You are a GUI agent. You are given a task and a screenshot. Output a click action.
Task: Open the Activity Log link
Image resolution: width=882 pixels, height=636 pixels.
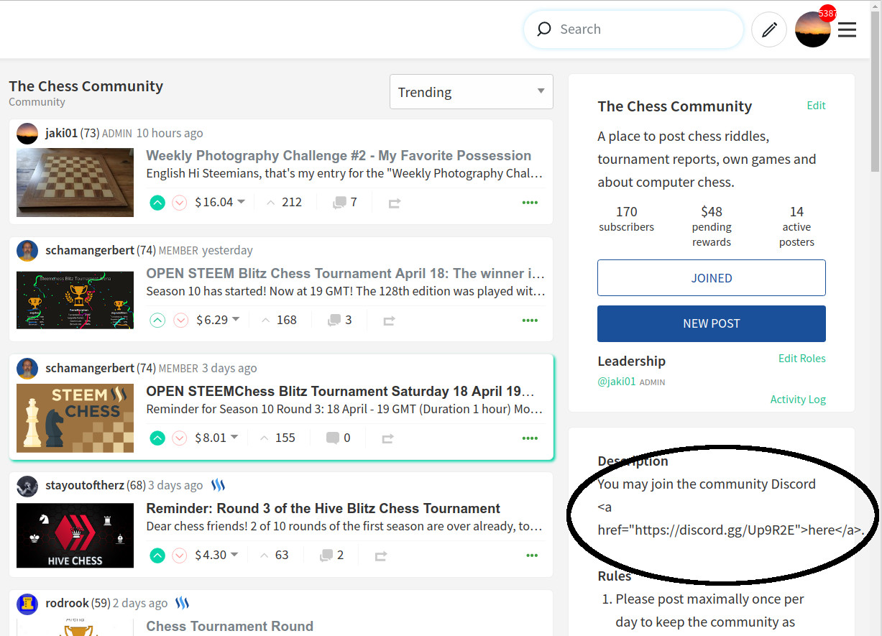798,400
